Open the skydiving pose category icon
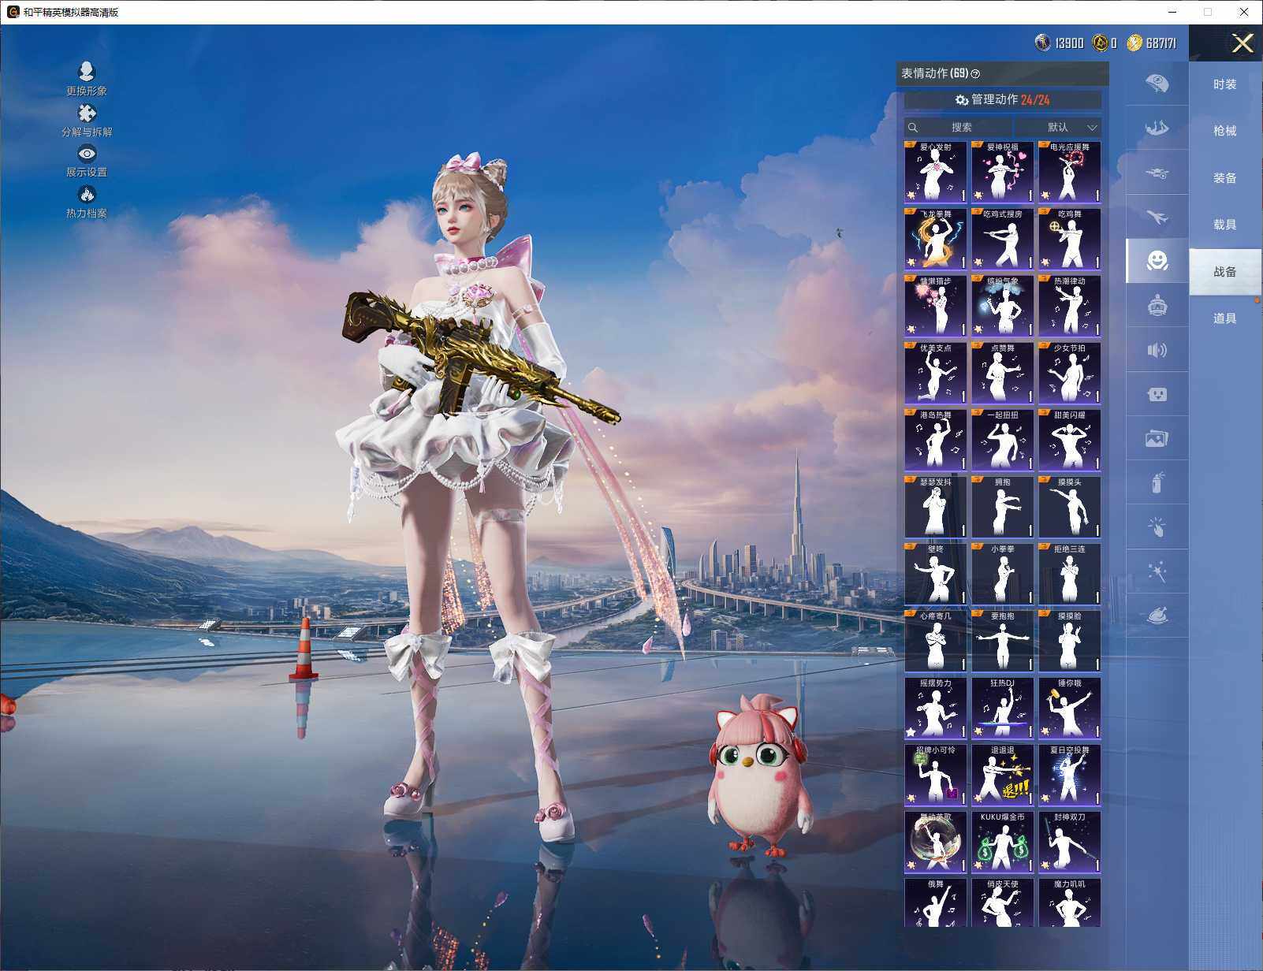This screenshot has height=971, width=1263. pos(1157,128)
